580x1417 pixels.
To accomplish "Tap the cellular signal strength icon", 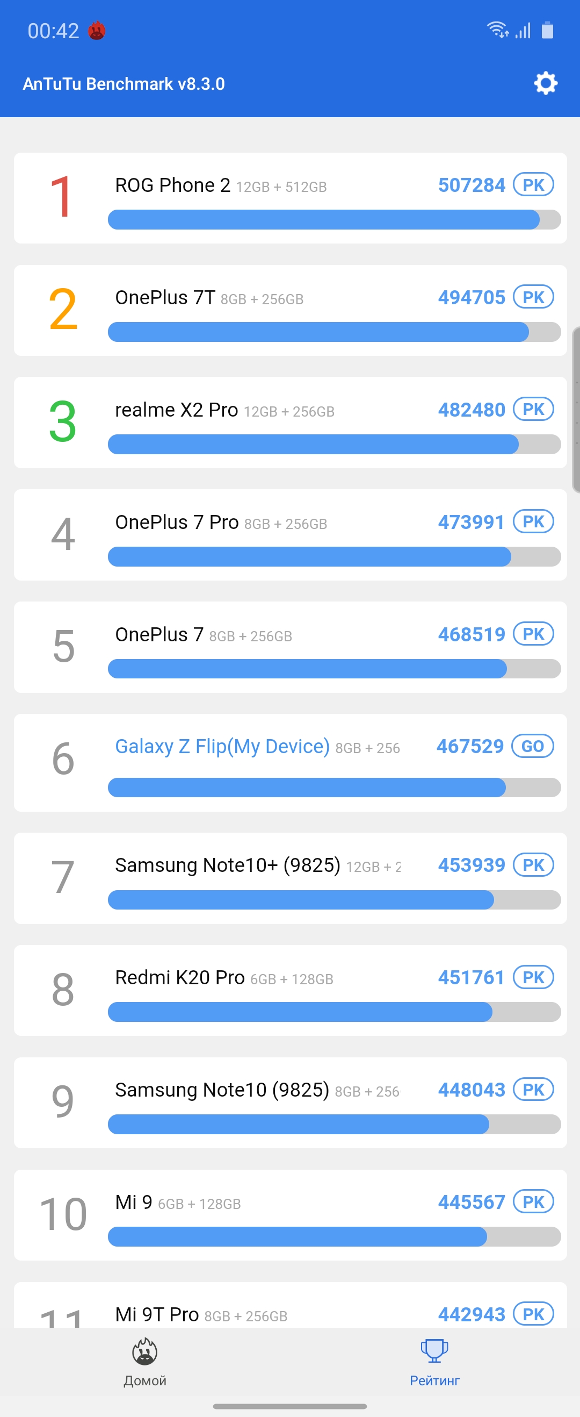I will (x=523, y=31).
